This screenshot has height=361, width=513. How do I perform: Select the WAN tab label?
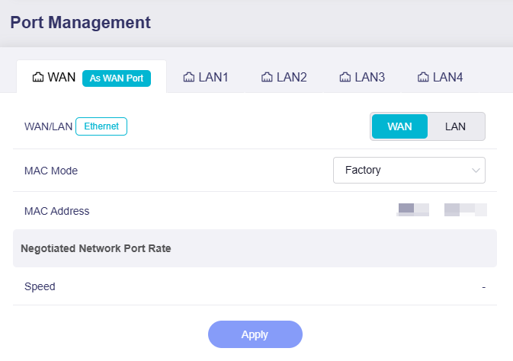pyautogui.click(x=62, y=77)
